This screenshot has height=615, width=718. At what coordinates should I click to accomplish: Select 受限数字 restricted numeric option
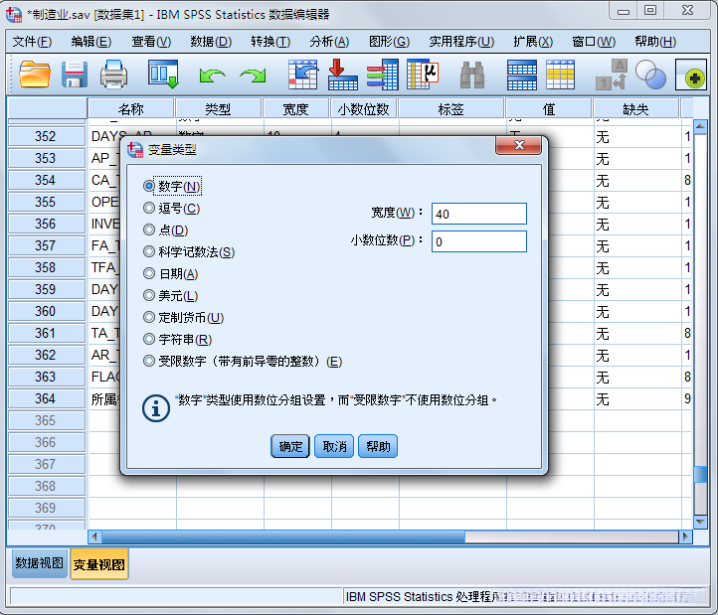149,361
